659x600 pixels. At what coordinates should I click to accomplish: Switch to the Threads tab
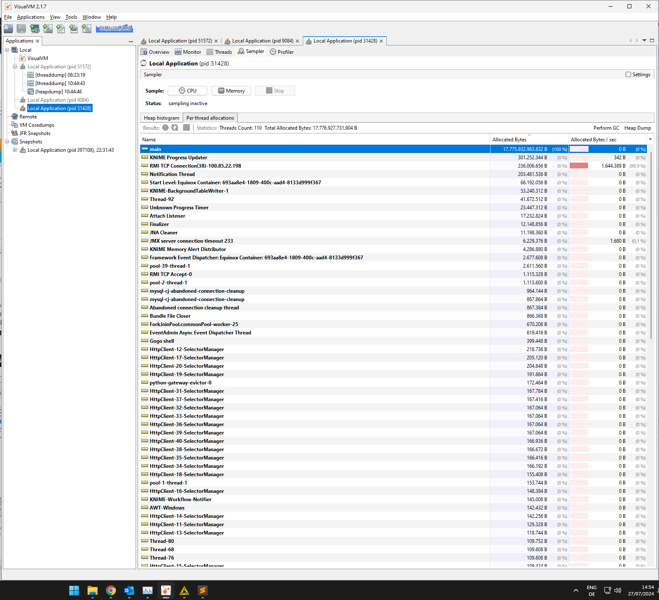pyautogui.click(x=219, y=52)
